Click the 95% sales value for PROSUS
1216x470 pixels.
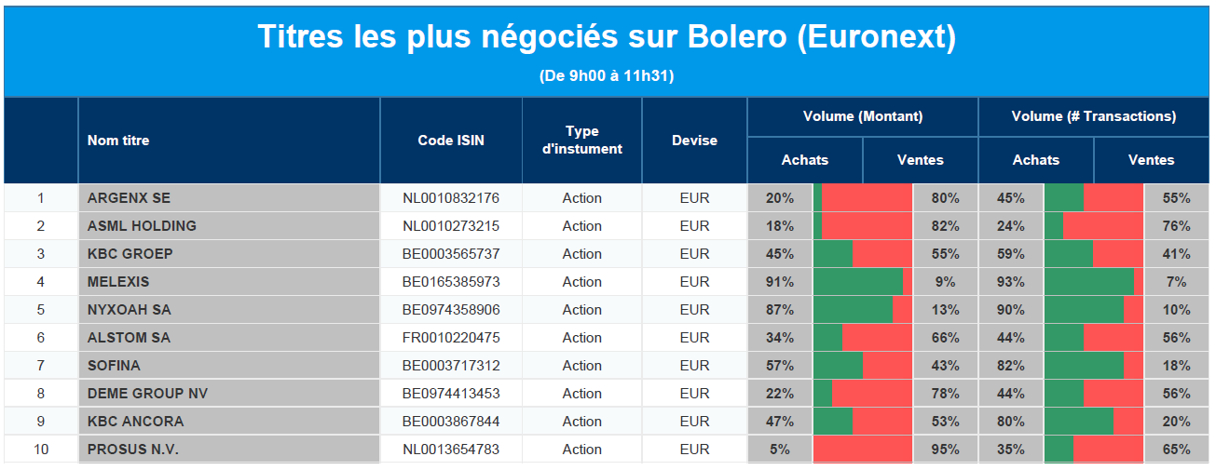point(945,450)
